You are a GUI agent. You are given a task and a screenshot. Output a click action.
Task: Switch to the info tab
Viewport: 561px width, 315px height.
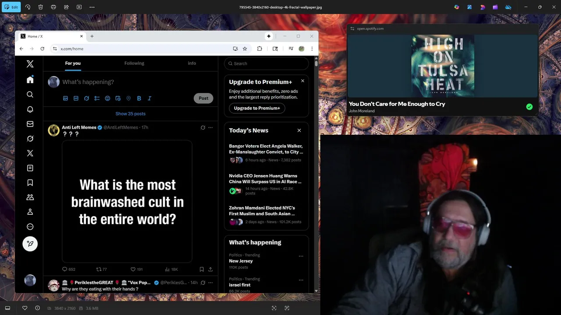coord(192,63)
